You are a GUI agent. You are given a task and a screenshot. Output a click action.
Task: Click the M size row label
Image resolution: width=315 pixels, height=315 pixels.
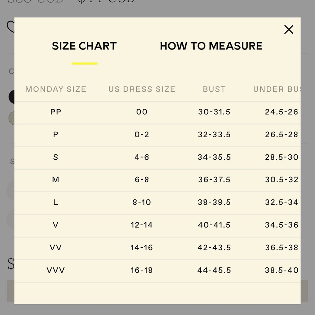click(x=56, y=180)
